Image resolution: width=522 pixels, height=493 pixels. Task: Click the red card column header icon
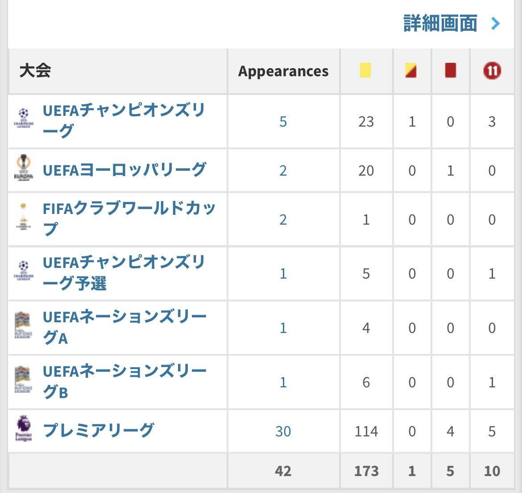(x=450, y=70)
